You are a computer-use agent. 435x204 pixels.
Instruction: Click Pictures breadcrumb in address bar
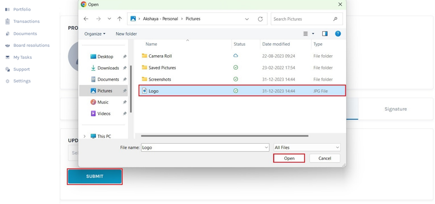193,19
